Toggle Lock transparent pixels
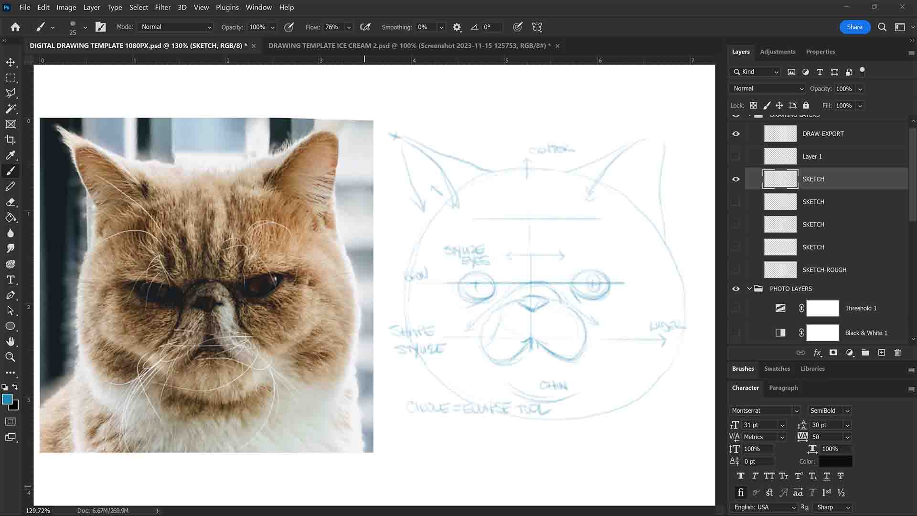Screen dimensions: 917x516 pyautogui.click(x=753, y=106)
